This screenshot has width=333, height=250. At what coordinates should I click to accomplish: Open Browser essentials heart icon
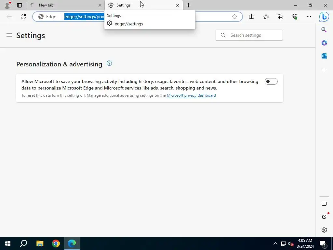pos(295,17)
